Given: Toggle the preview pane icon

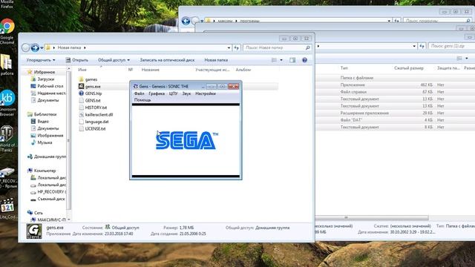Looking at the screenshot, I should coord(292,60).
